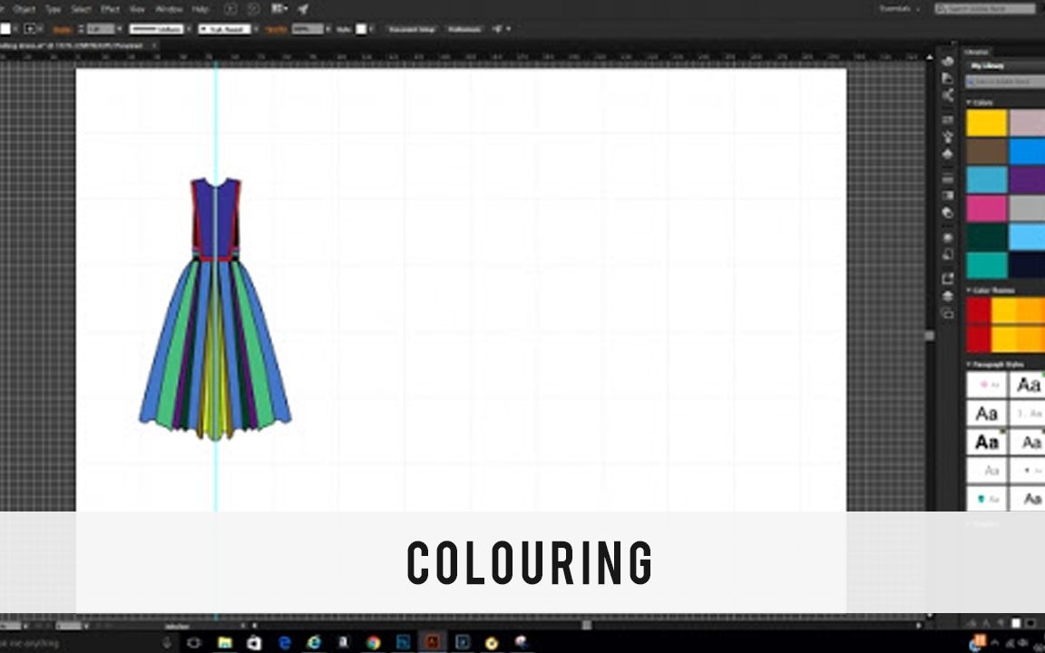This screenshot has height=653, width=1045.
Task: Collapse the Color Themes section
Action: [x=969, y=290]
